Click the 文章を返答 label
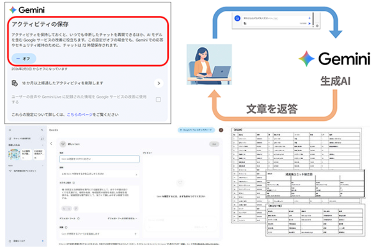This screenshot has width=375, height=248. tap(272, 109)
